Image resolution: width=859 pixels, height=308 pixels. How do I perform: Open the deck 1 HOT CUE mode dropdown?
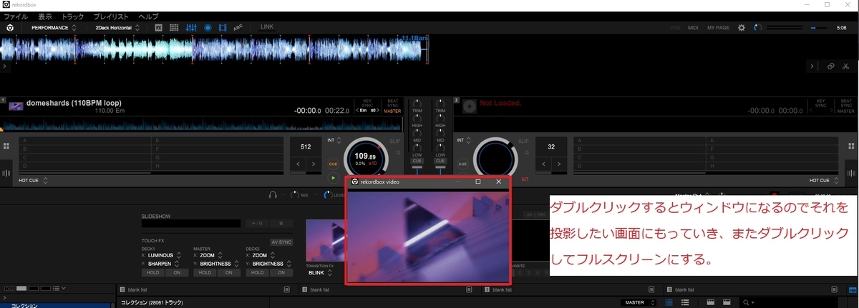tap(34, 181)
